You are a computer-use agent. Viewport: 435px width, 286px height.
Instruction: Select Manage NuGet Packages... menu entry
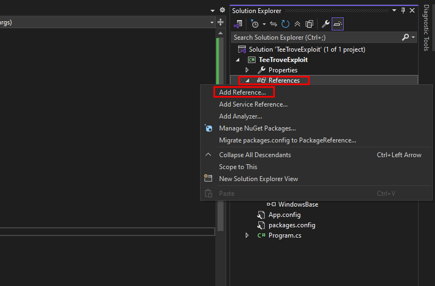pos(257,128)
